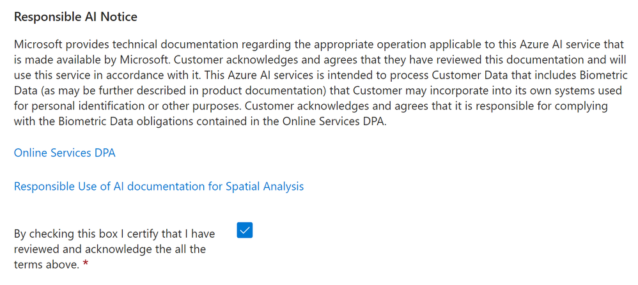Click the red required asterisk
638x285 pixels.
[x=86, y=265]
